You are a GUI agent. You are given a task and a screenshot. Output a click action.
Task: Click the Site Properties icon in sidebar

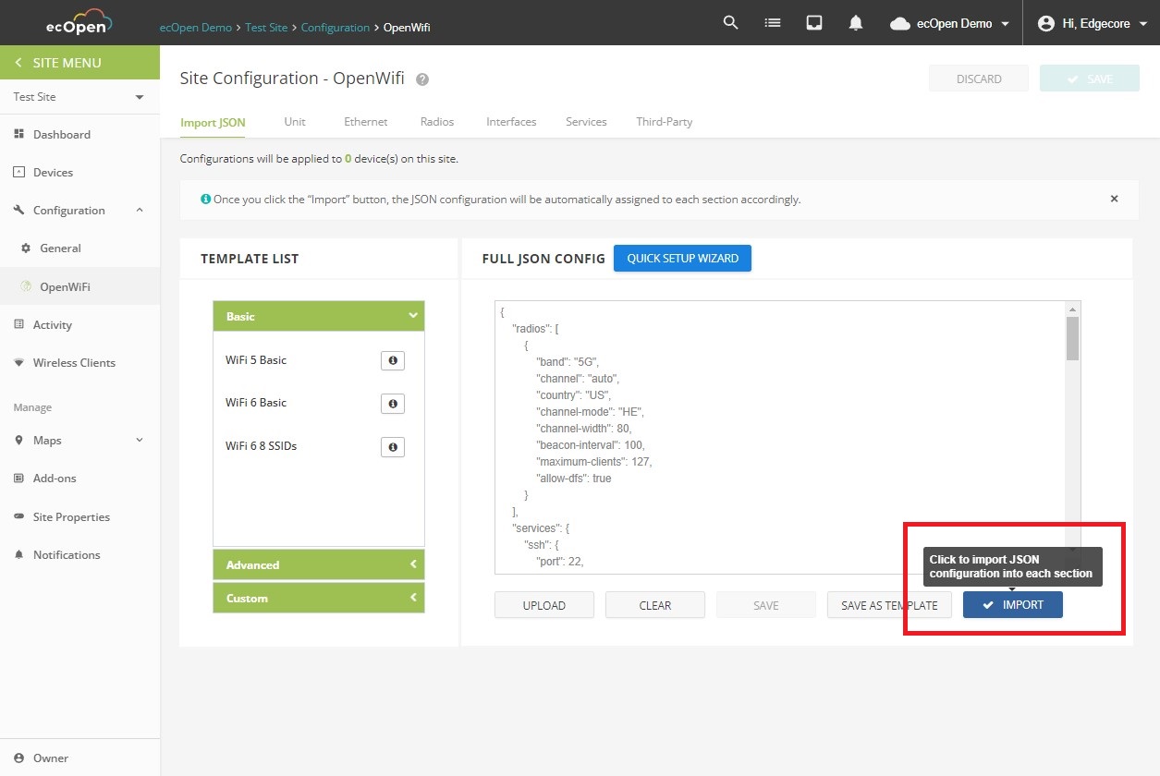18,516
